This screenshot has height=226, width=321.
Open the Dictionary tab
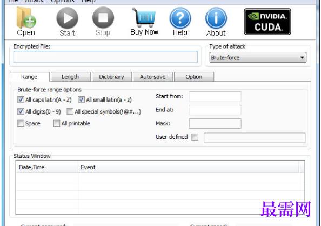point(111,77)
